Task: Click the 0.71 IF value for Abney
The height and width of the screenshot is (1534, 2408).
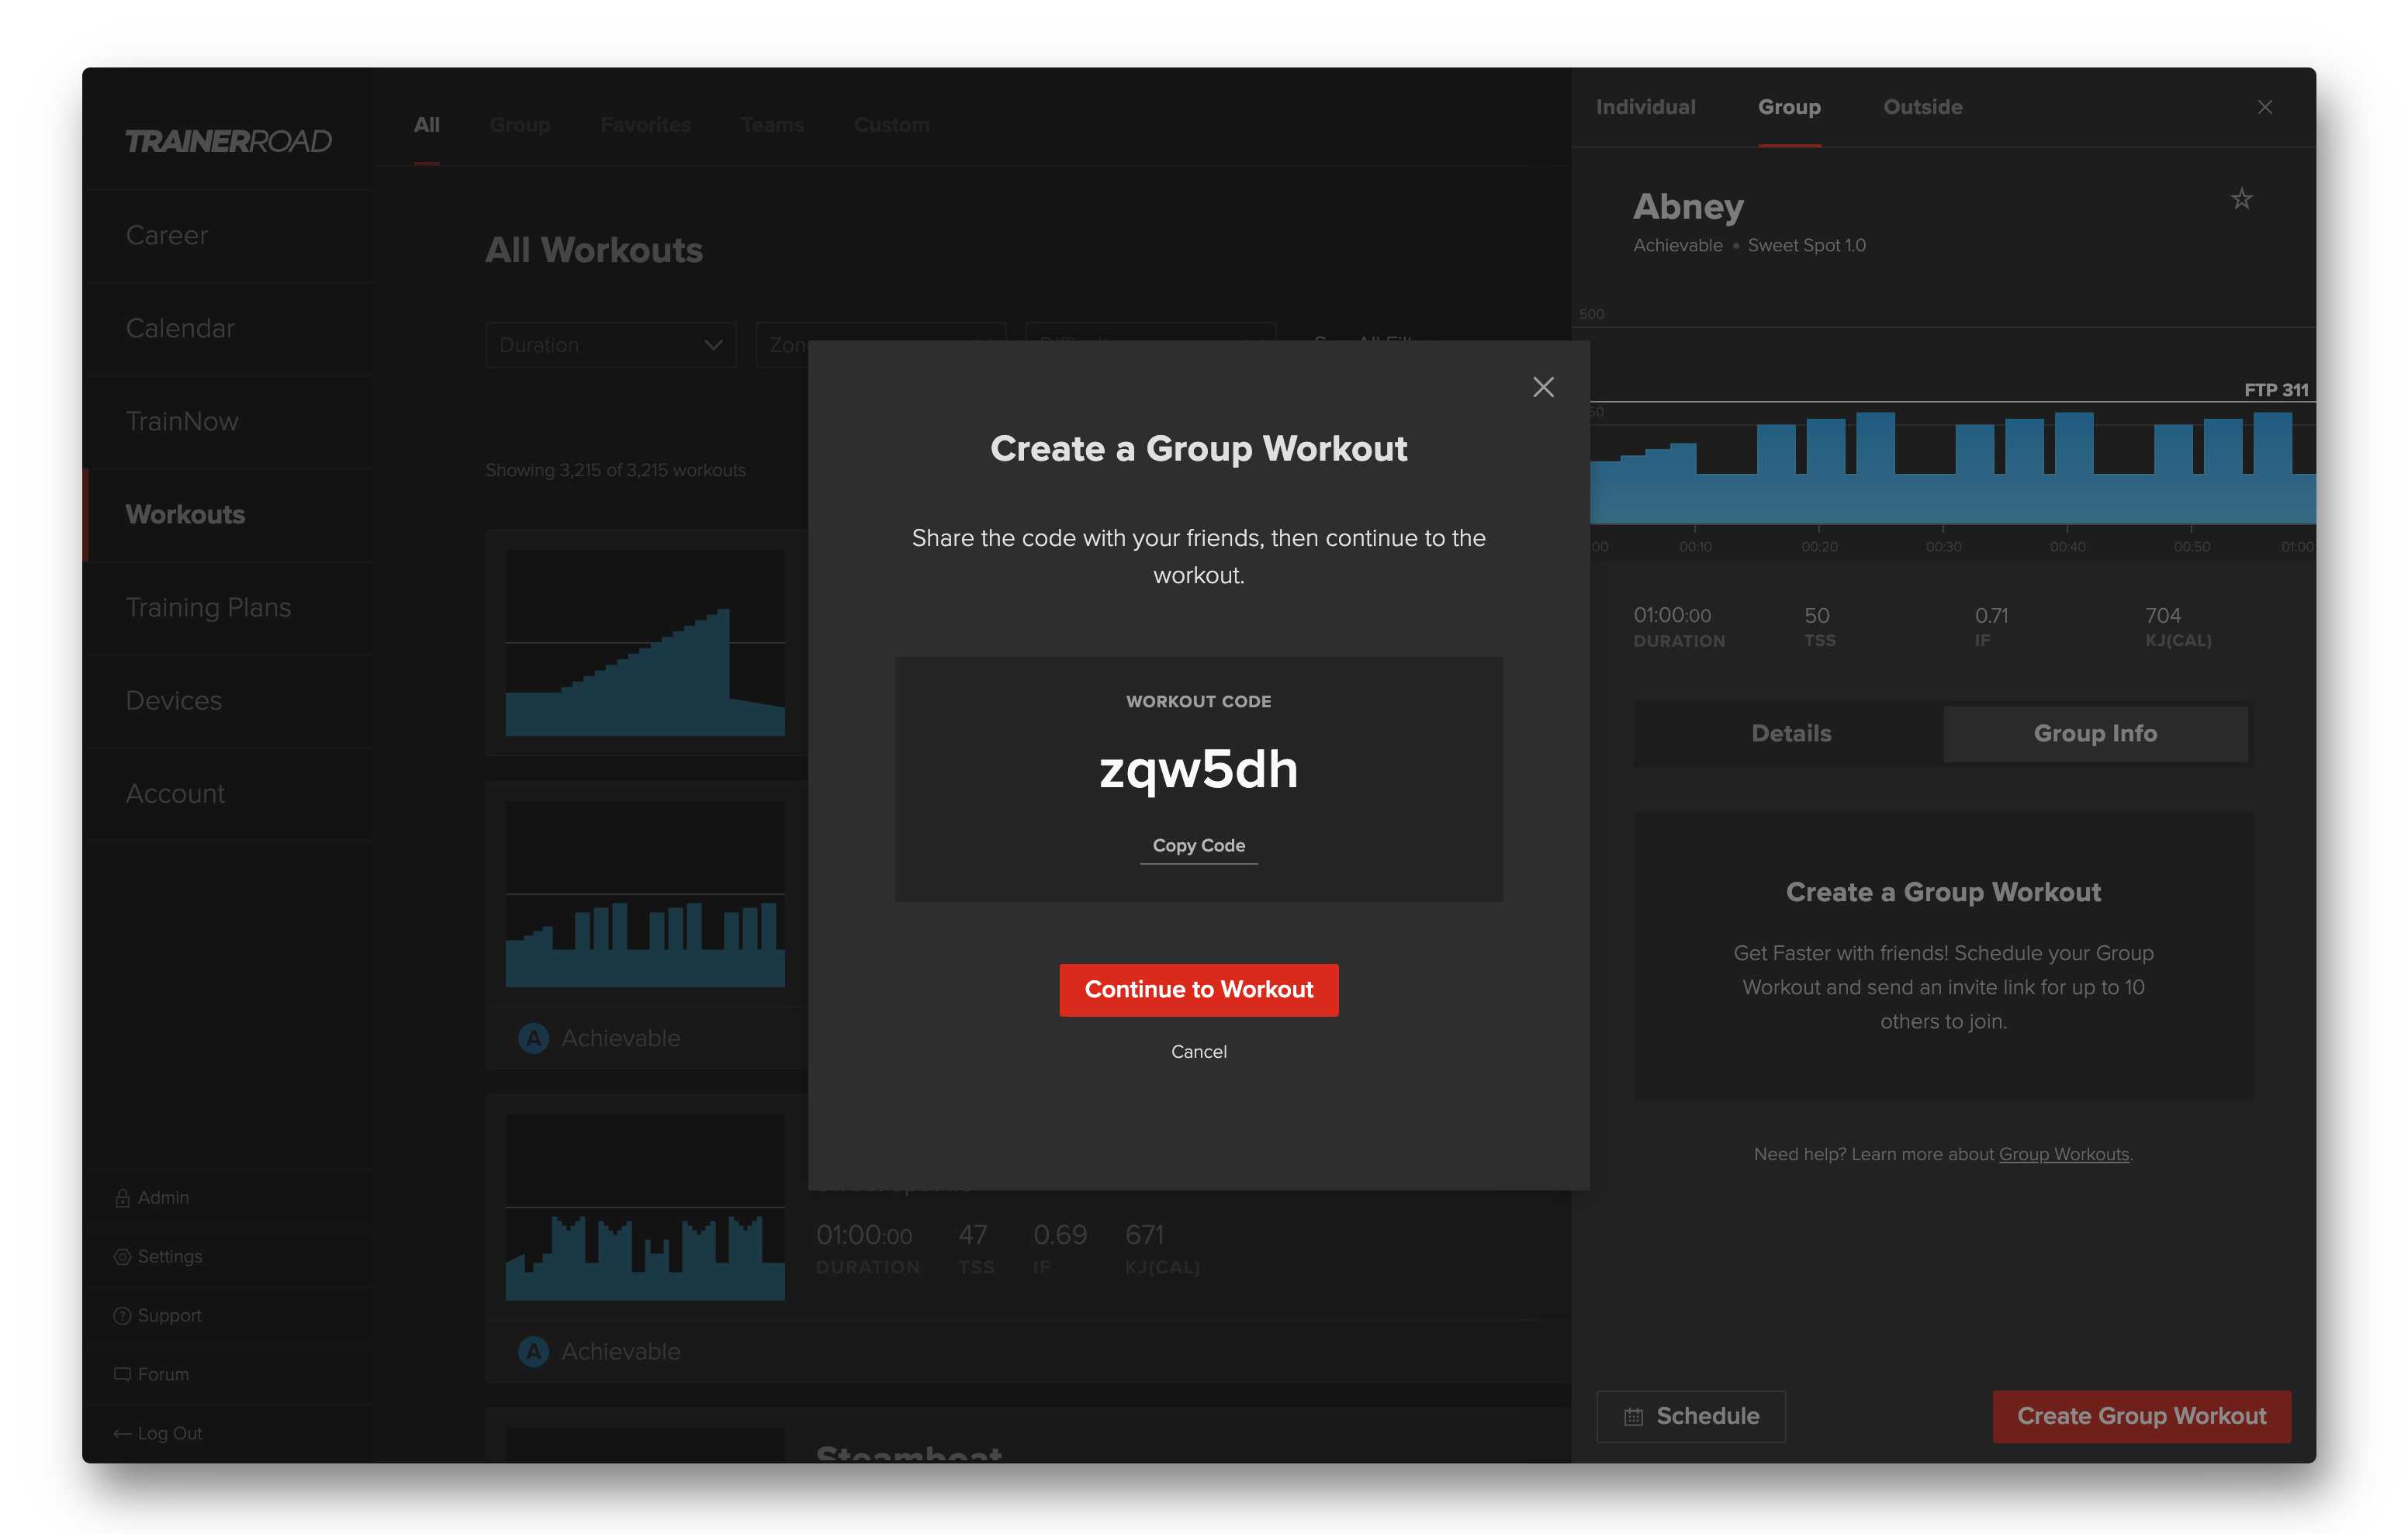Action: (1991, 615)
